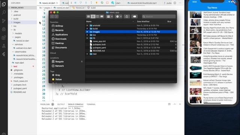Open the TERMINAL panel tab
Viewport: 240px width, 135px height.
point(91,104)
